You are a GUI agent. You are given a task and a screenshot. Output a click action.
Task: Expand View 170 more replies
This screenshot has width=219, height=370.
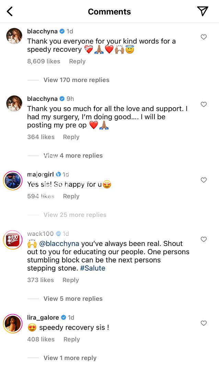pyautogui.click(x=76, y=80)
